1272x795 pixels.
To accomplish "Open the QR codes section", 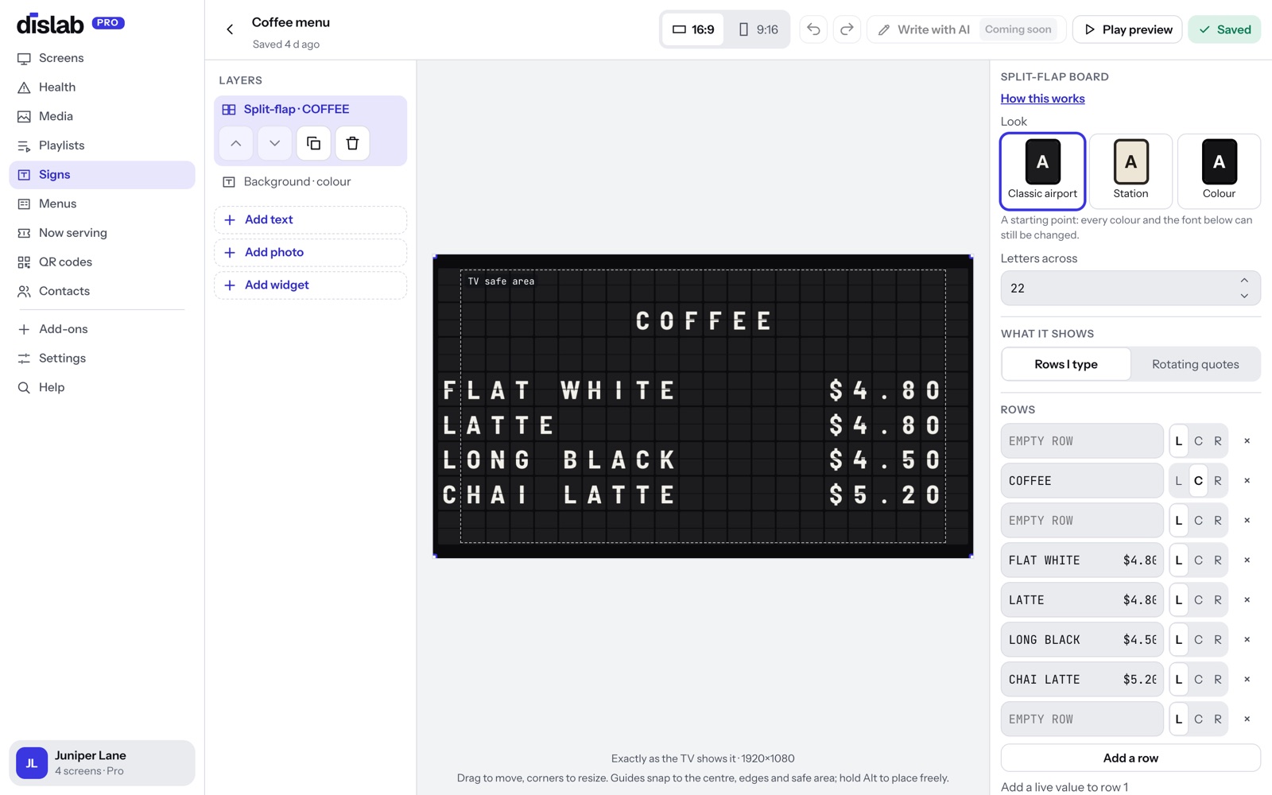I will point(102,262).
